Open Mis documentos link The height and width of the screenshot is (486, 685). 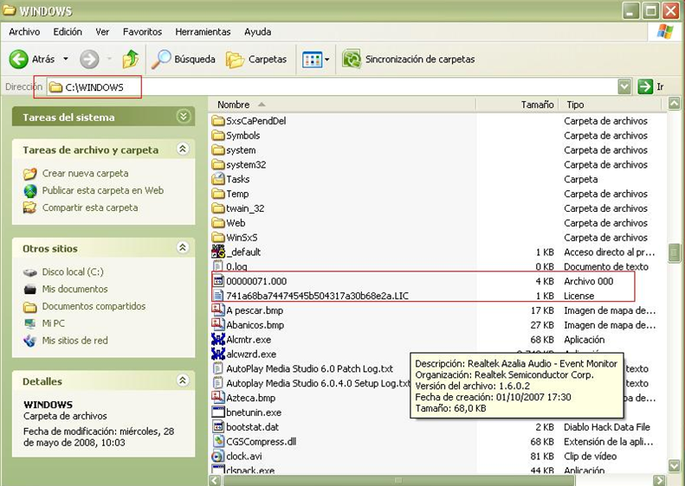click(74, 289)
